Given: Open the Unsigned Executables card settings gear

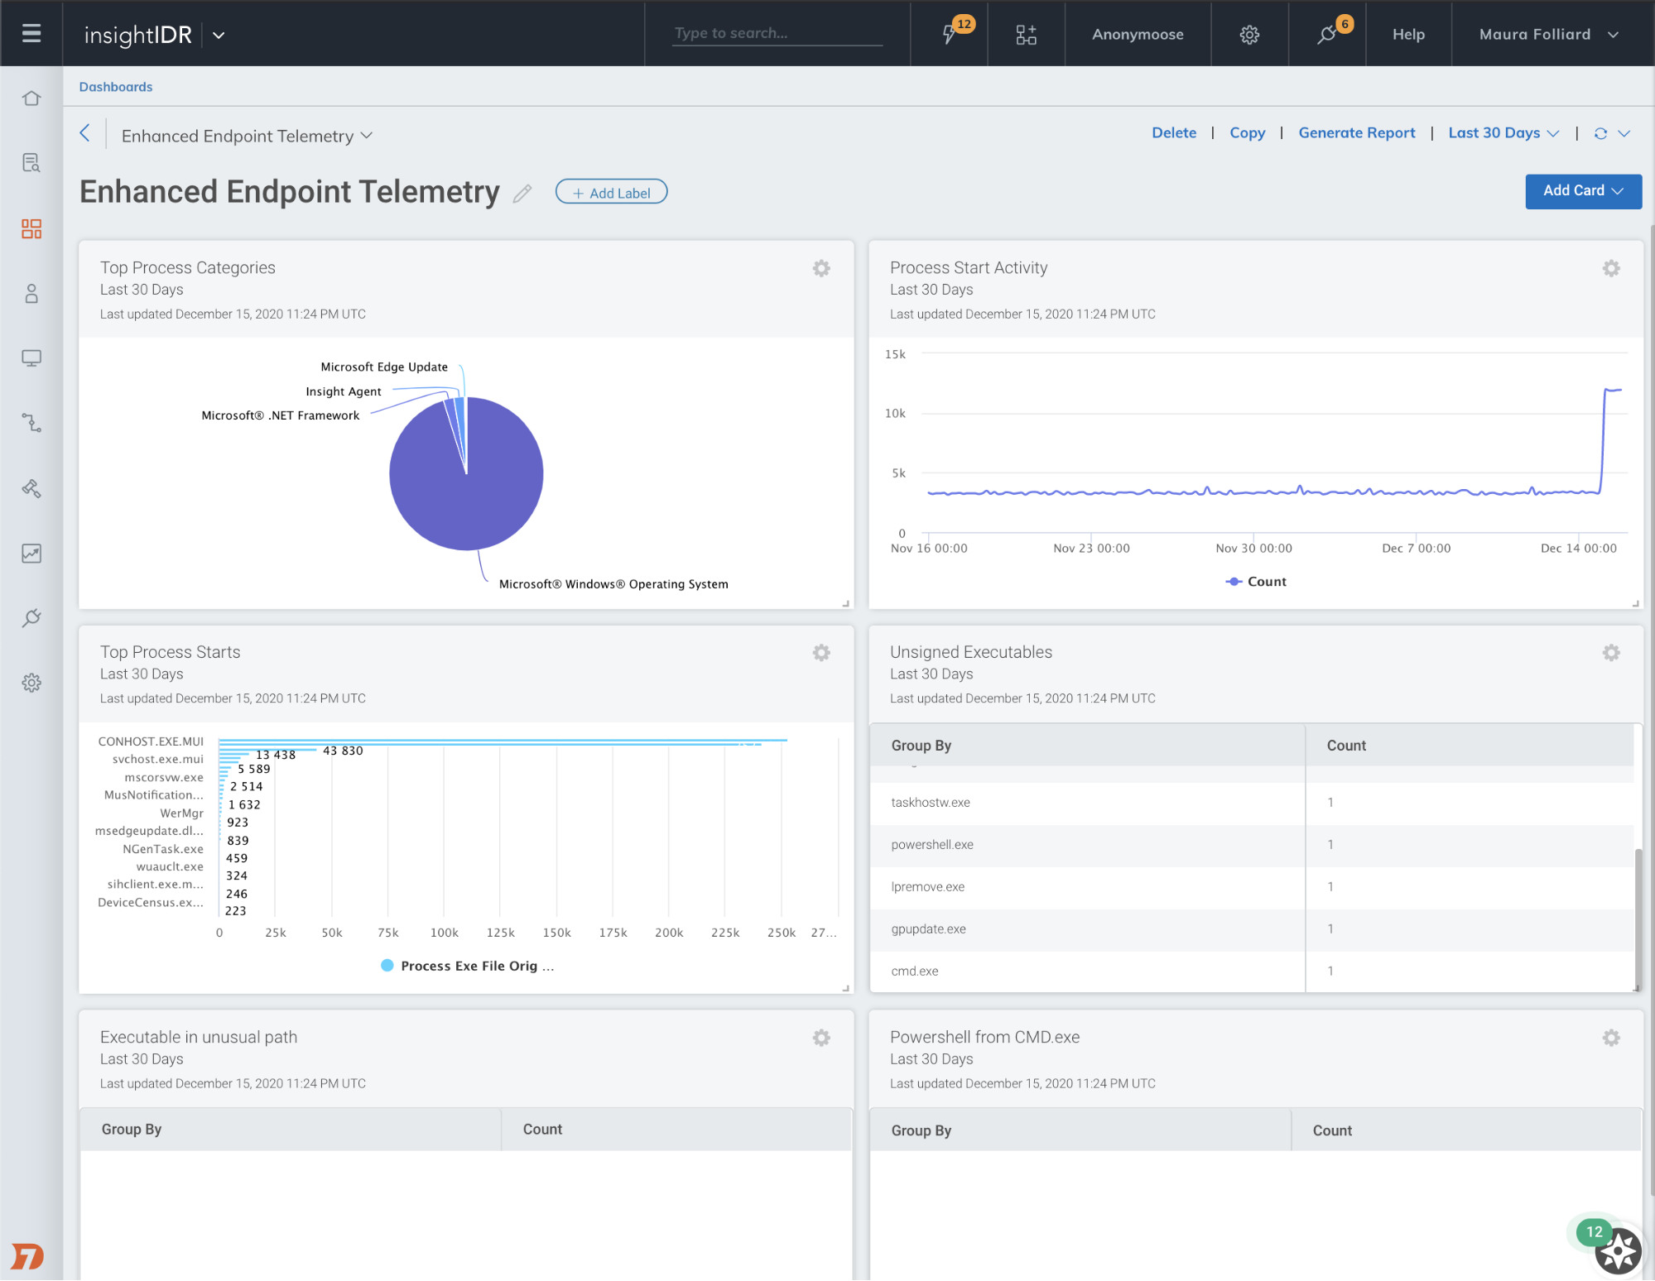Looking at the screenshot, I should (1610, 653).
